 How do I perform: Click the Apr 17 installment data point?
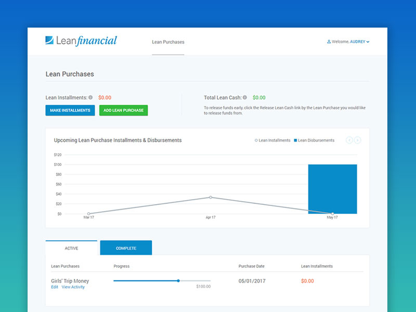tap(211, 197)
